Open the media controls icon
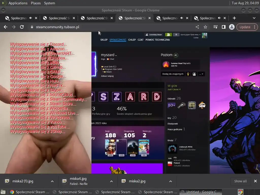Image resolution: width=260 pixels, height=195 pixels. [x=215, y=27]
